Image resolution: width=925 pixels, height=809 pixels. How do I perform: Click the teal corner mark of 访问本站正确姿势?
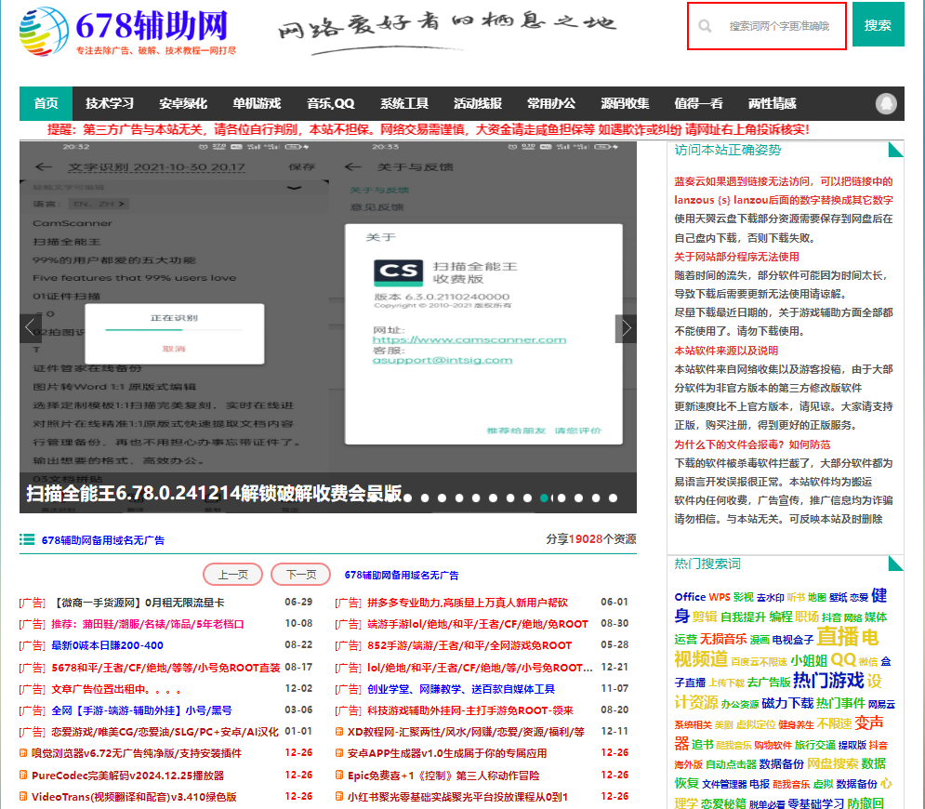point(897,150)
